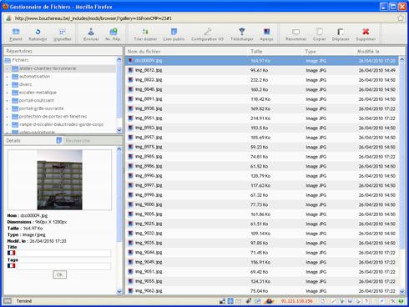Select file img_8812.jpg
Screen dimensions: 409x307
point(261,70)
